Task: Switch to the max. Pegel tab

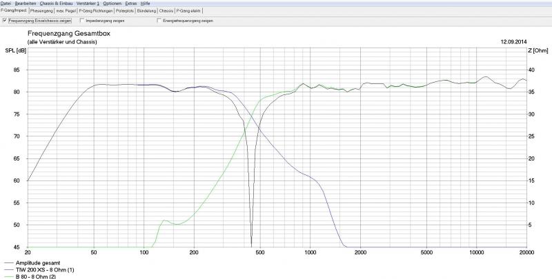Action: coord(66,12)
